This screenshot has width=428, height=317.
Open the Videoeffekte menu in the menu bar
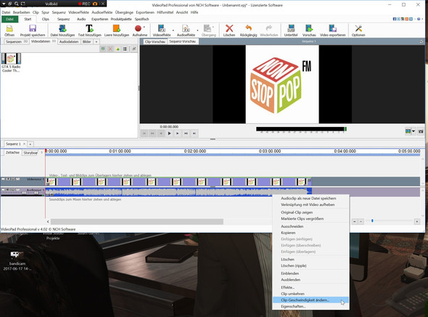coord(78,12)
